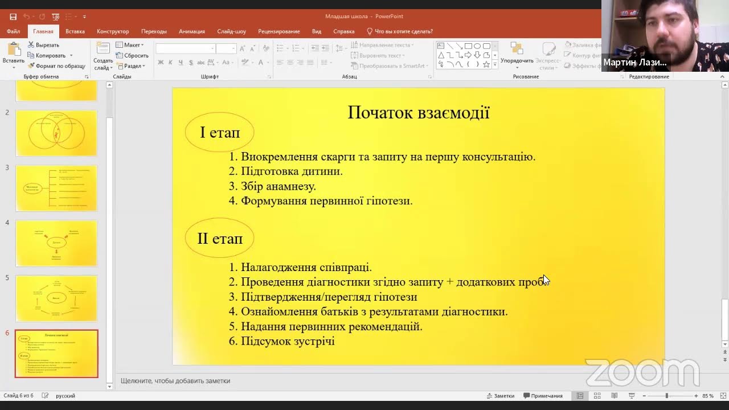Image resolution: width=729 pixels, height=410 pixels.
Task: Open the font name combo box
Action: pos(185,48)
